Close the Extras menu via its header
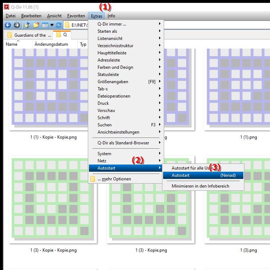 pos(96,16)
